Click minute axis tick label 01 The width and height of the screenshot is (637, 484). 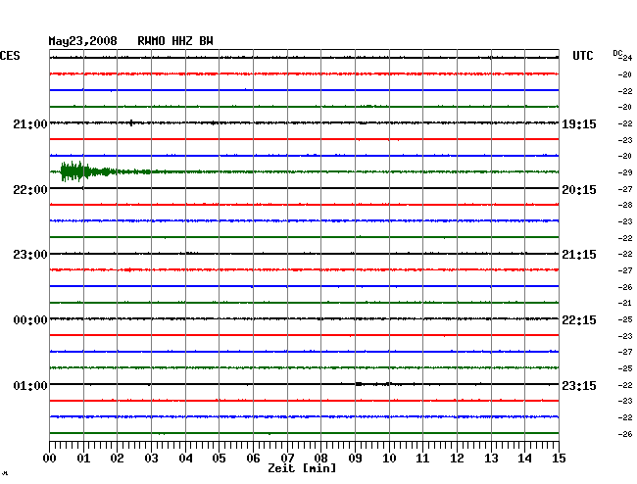(83, 459)
